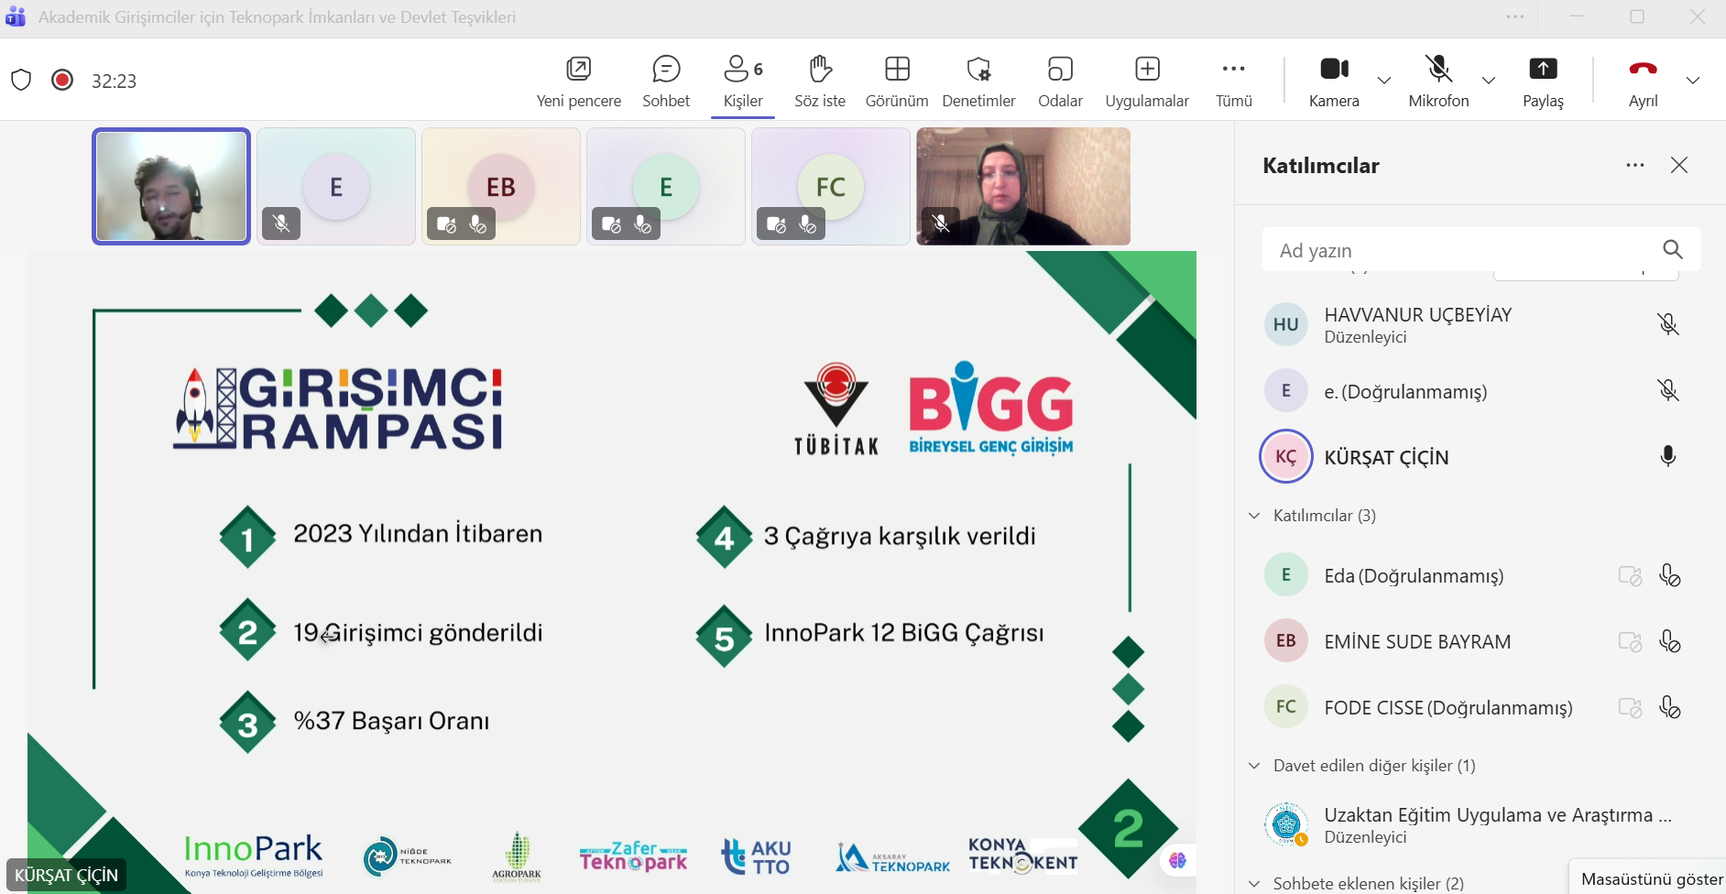Open Uygulamalar apps menu
Screen dimensions: 1726x894
coord(1147,81)
